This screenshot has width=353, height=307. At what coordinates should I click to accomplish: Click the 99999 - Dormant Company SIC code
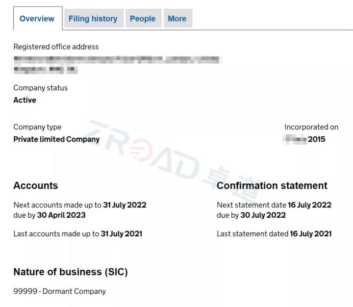pos(59,291)
